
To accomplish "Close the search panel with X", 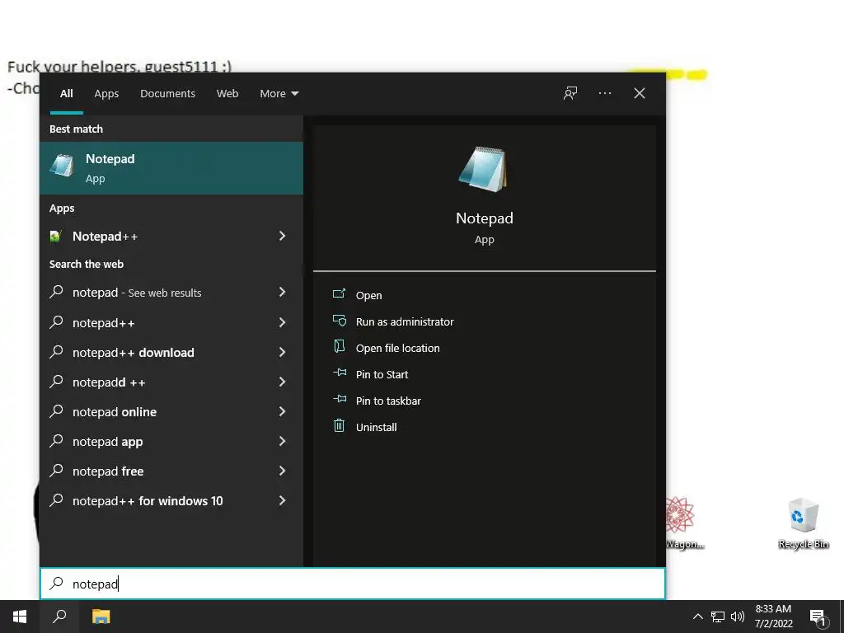I will pos(640,93).
